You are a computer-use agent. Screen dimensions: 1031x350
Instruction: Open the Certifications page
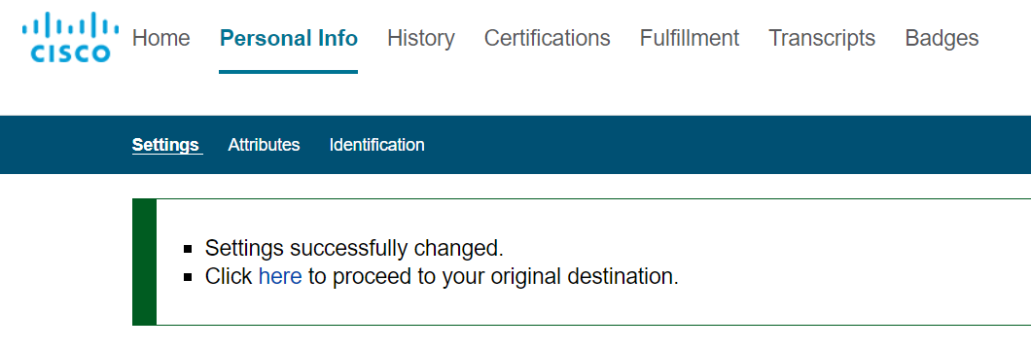547,38
